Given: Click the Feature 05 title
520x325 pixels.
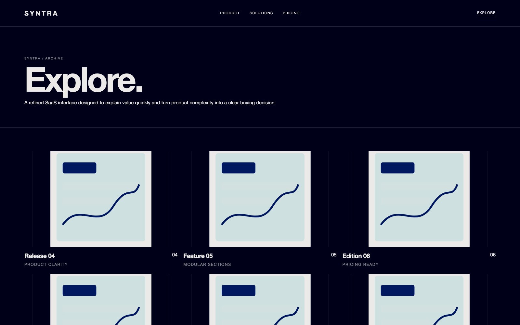Looking at the screenshot, I should (198, 256).
